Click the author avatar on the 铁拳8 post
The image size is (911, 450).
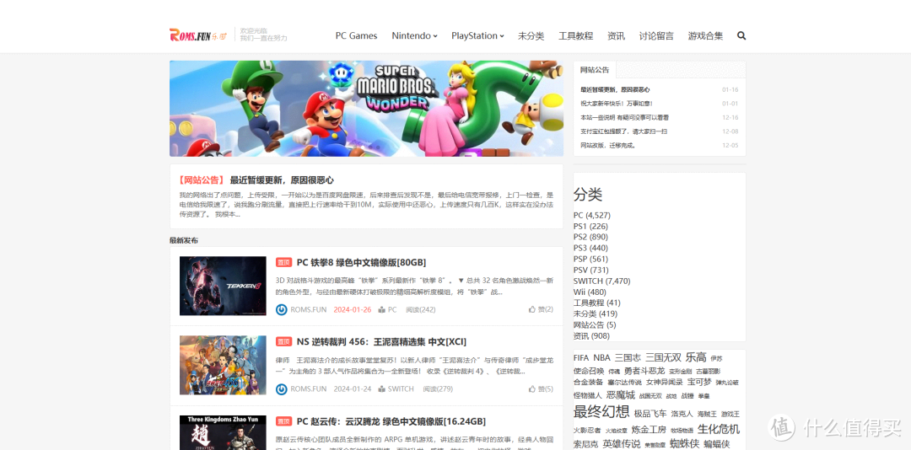pos(281,309)
